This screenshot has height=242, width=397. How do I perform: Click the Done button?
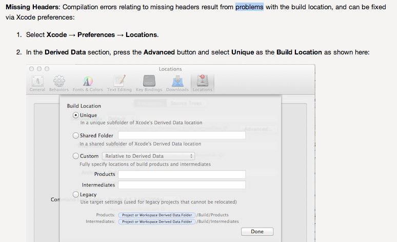(x=257, y=231)
